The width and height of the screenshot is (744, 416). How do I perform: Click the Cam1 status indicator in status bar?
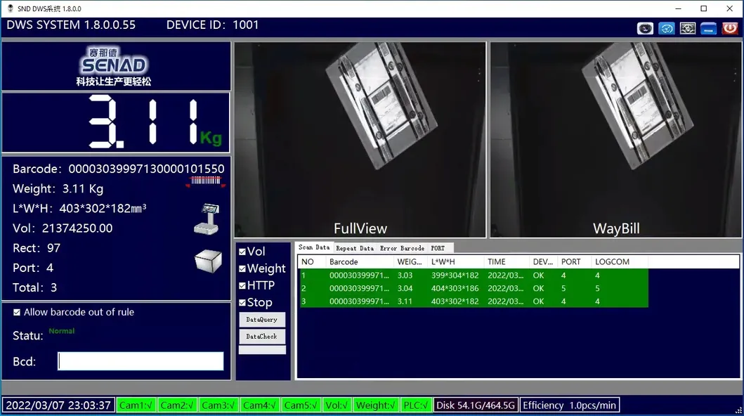click(136, 405)
